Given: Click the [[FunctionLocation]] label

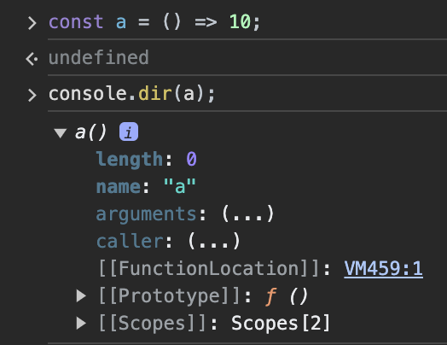Looking at the screenshot, I should pos(209,268).
